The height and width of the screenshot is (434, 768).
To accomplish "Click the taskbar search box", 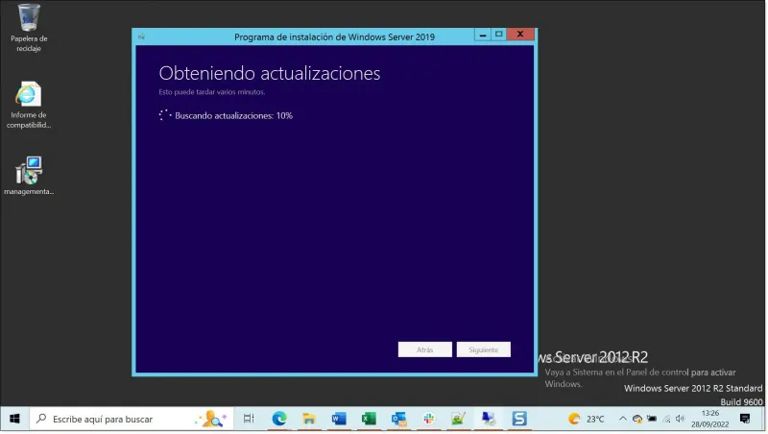I will click(115, 419).
